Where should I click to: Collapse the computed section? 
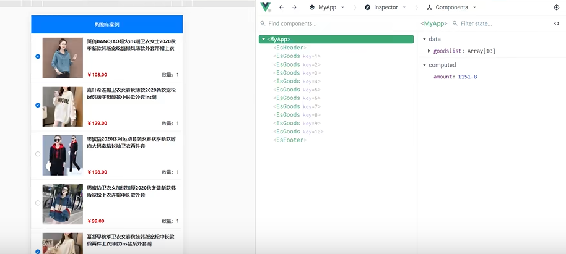[x=424, y=65]
